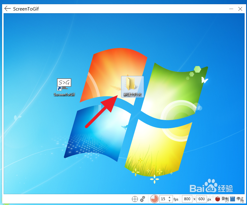Click the orange frame rate clock icon
247x205 pixels.
(154, 199)
